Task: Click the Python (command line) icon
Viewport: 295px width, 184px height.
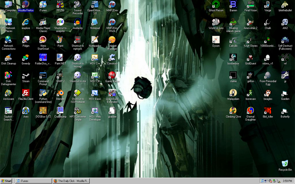Action: [43, 93]
